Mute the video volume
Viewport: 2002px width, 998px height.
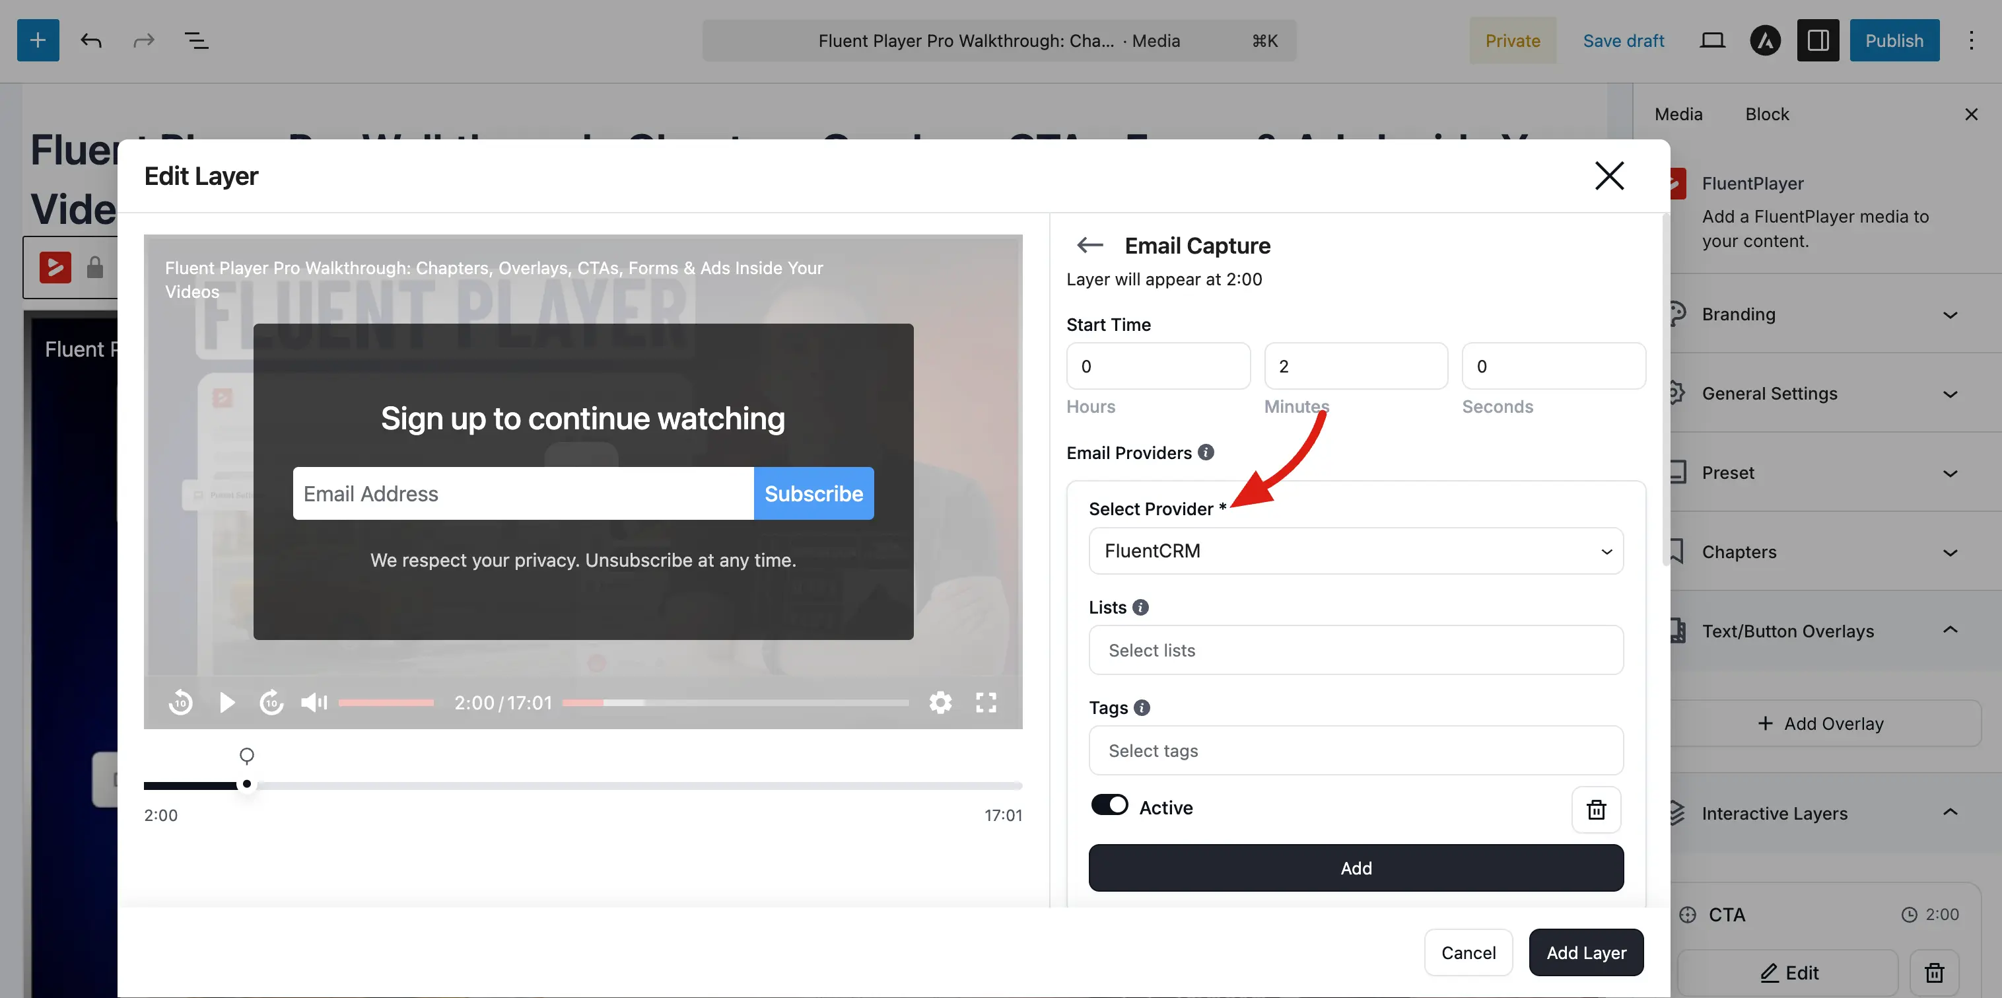[314, 703]
